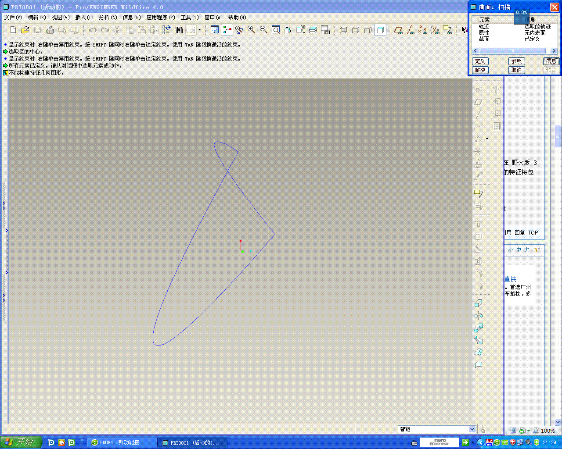Toggle datum axes display
The width and height of the screenshot is (562, 449).
click(x=411, y=30)
